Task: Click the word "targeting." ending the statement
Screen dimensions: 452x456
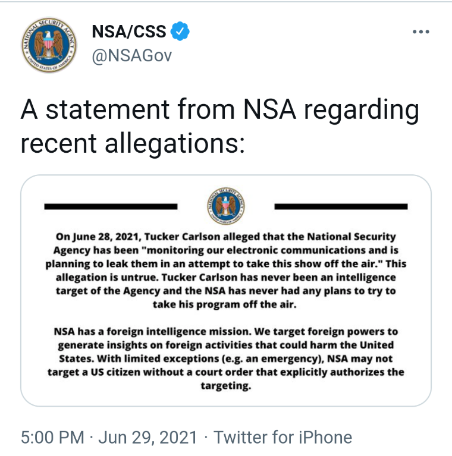Action: click(x=226, y=386)
